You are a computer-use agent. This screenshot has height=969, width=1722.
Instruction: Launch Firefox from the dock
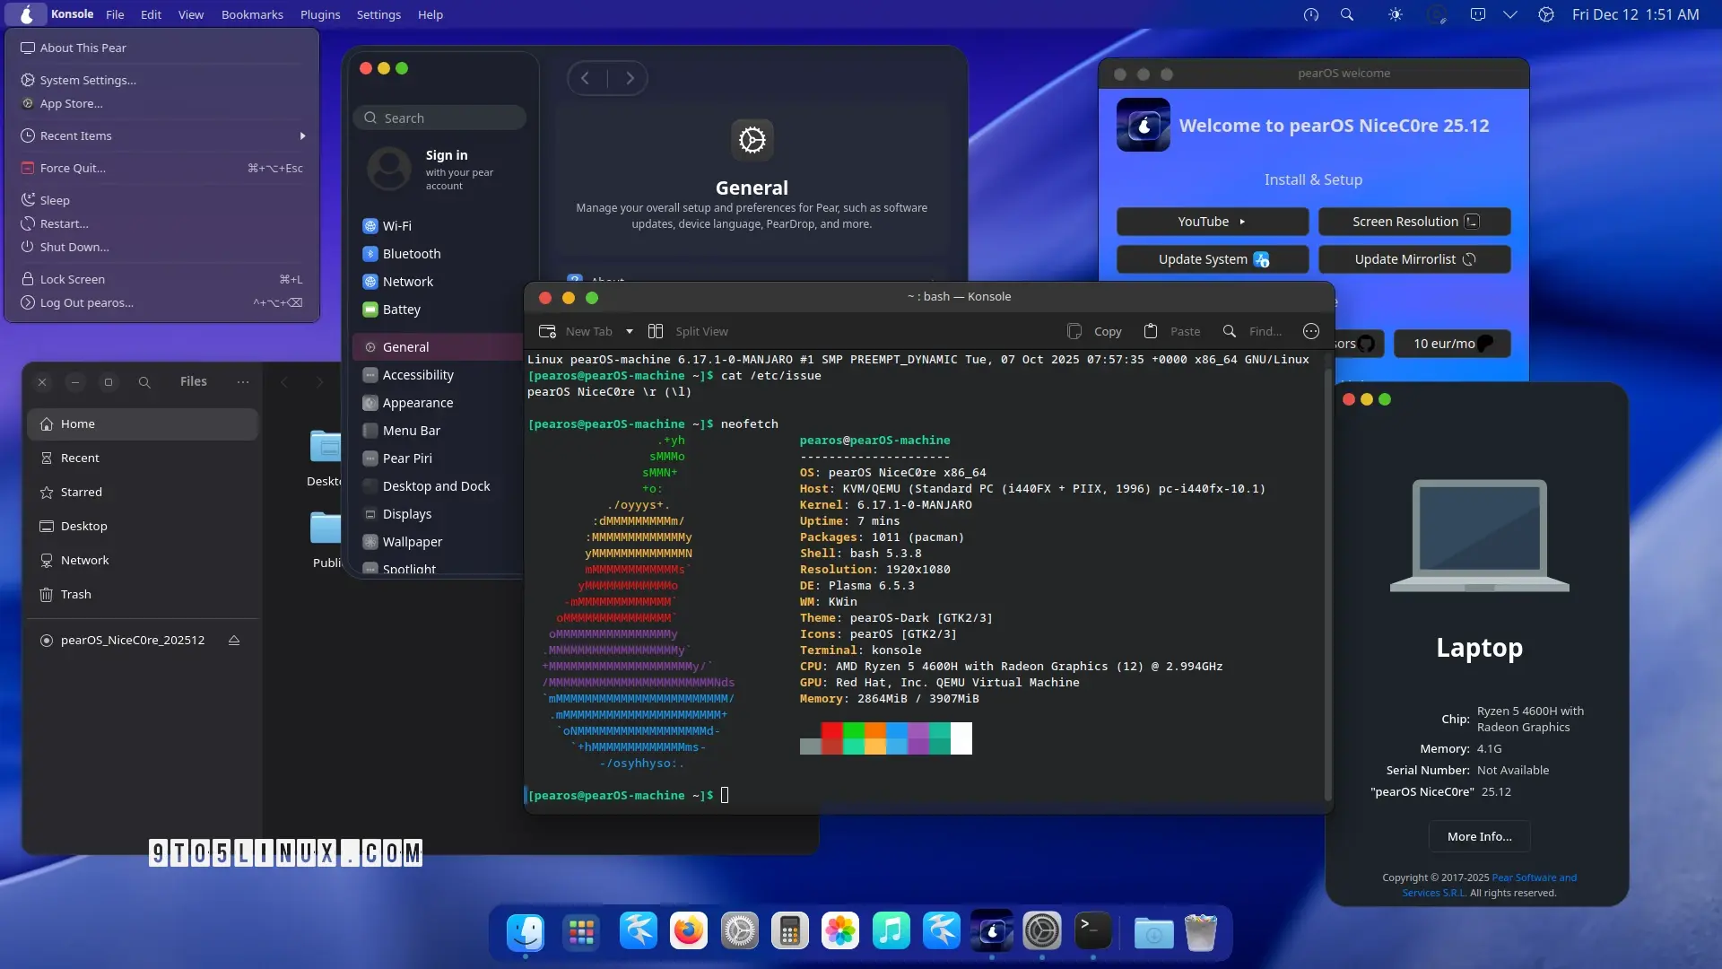tap(688, 931)
